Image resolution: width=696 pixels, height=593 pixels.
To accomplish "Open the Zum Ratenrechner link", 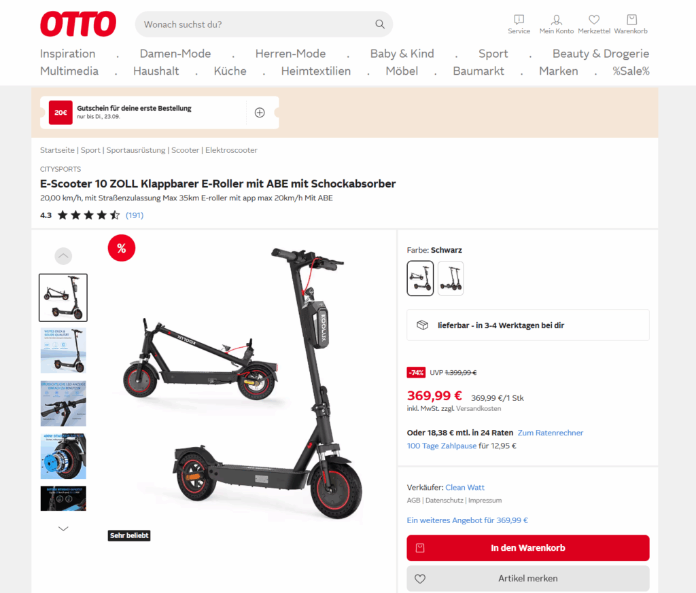I will [x=550, y=433].
